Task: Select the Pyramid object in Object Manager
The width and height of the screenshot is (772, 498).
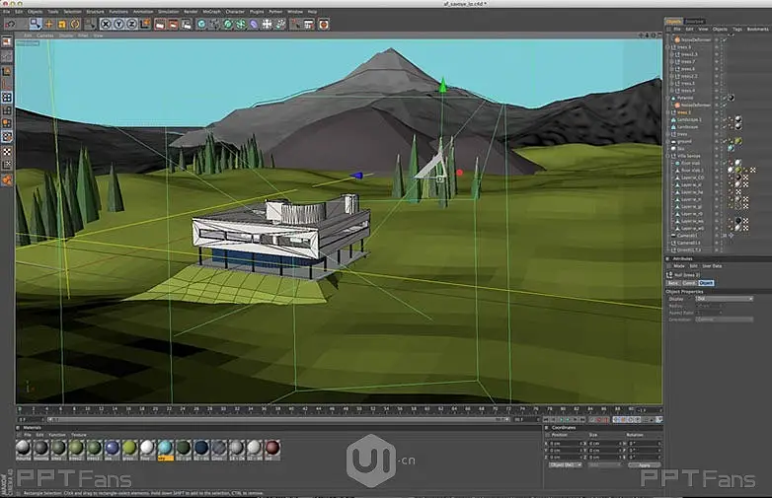Action: click(683, 98)
